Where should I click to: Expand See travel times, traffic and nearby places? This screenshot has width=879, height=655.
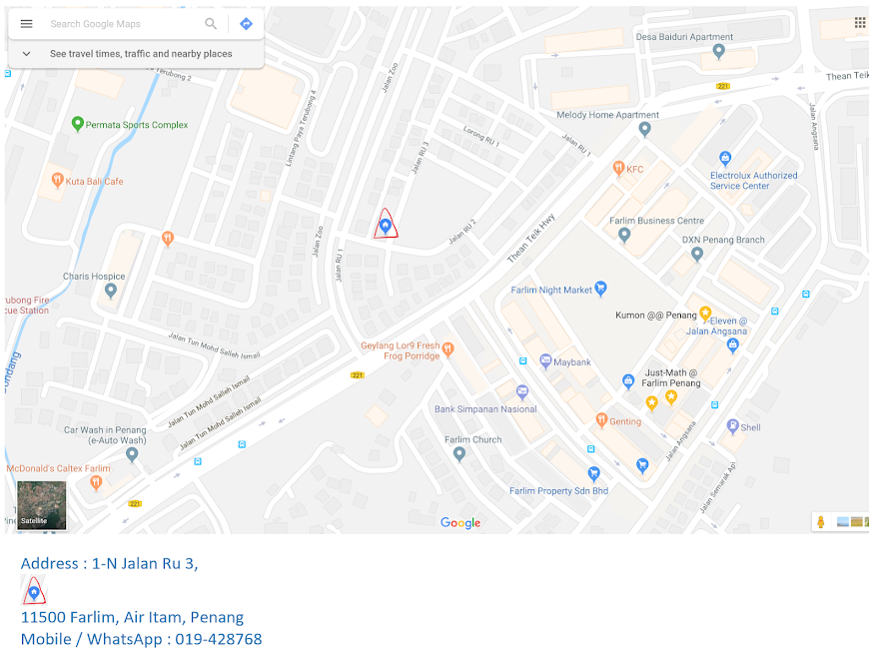[x=141, y=54]
